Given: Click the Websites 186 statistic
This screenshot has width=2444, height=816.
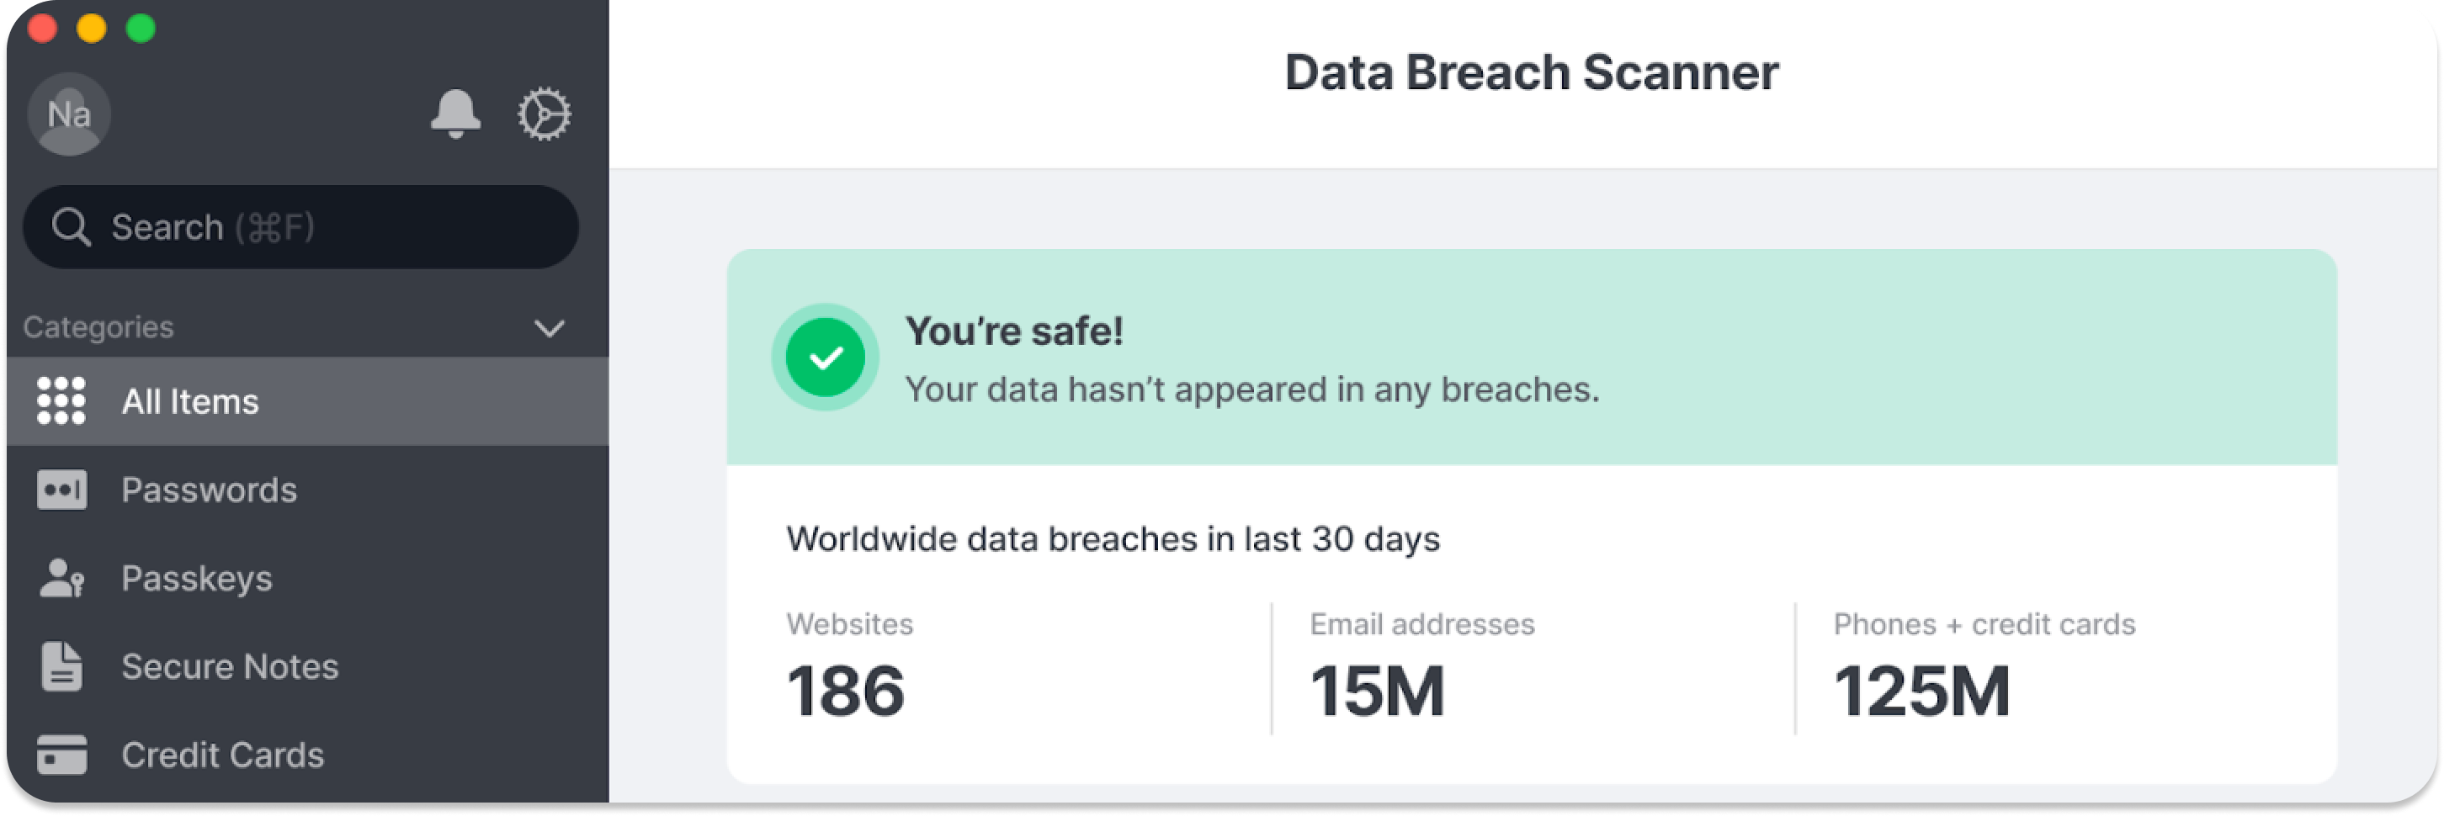Looking at the screenshot, I should pos(849,667).
